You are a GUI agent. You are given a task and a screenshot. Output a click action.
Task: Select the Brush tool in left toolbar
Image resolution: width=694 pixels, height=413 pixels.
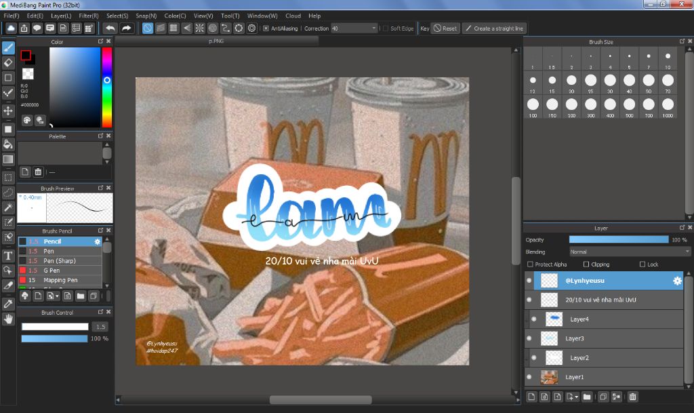coord(8,47)
